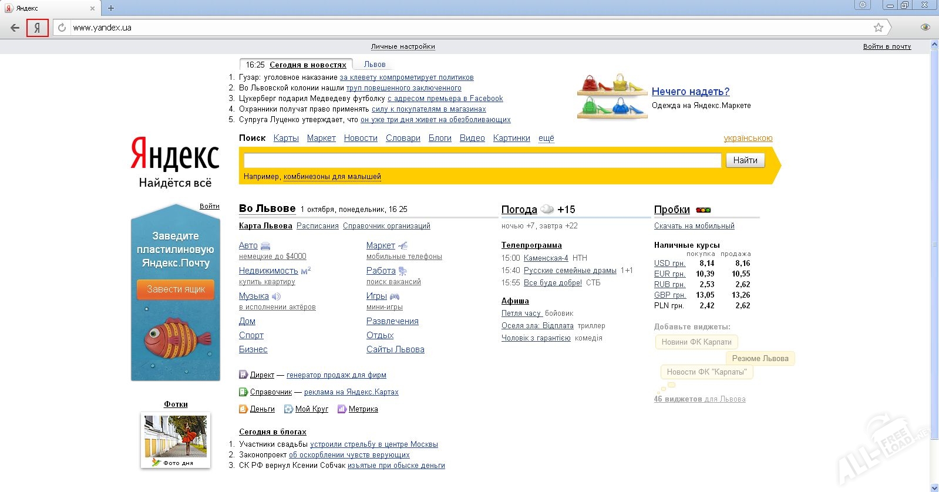Select the Карты search tab
The height and width of the screenshot is (492, 939).
286,138
